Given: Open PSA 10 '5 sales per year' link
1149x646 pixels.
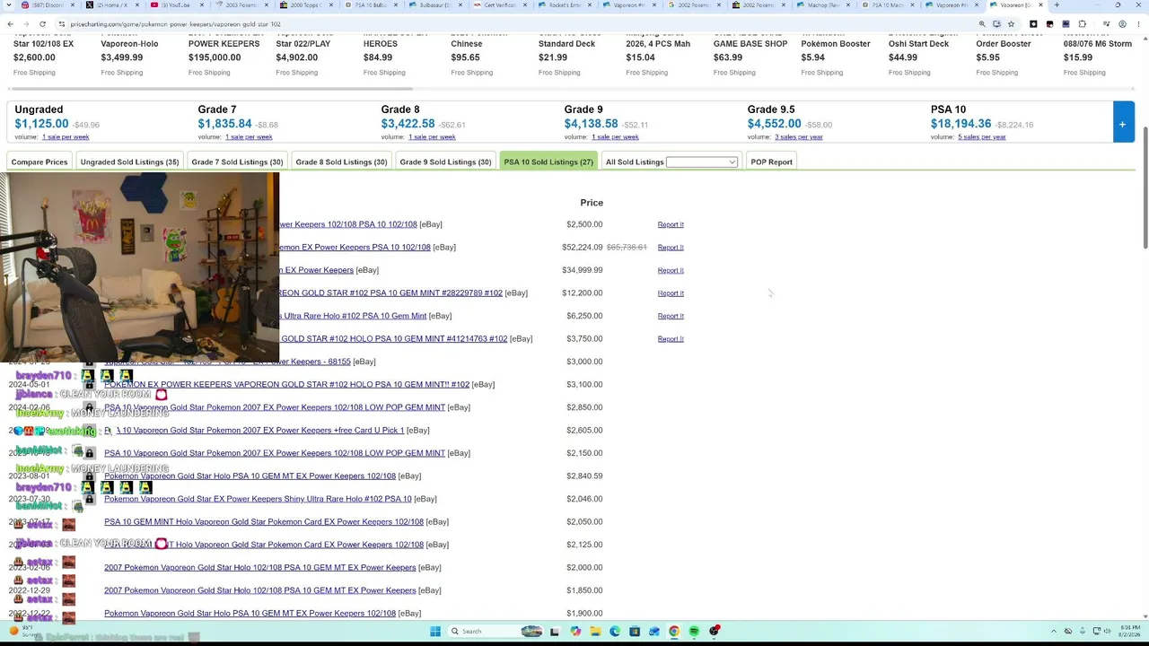Looking at the screenshot, I should point(982,137).
